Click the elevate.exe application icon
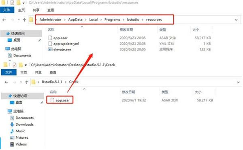This screenshot has height=150, width=243. tap(50, 49)
